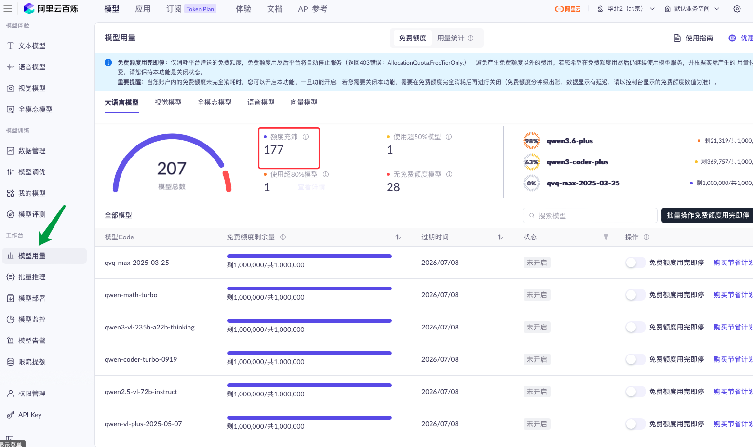Click the My Models icon
This screenshot has width=753, height=447.
click(11, 193)
